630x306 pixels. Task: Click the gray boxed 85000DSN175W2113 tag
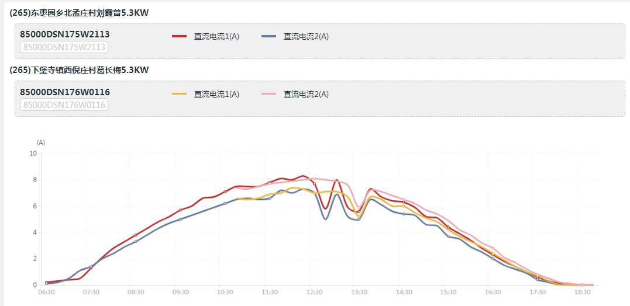pos(64,47)
